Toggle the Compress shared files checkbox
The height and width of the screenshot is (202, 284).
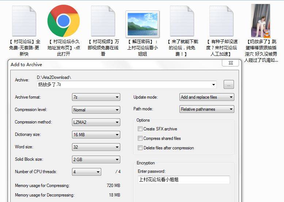(140, 138)
